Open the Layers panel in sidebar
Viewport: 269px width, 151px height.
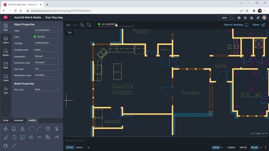(x=6, y=40)
